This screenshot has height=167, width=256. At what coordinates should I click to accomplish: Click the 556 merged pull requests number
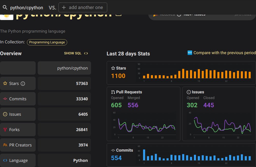tap(133, 105)
